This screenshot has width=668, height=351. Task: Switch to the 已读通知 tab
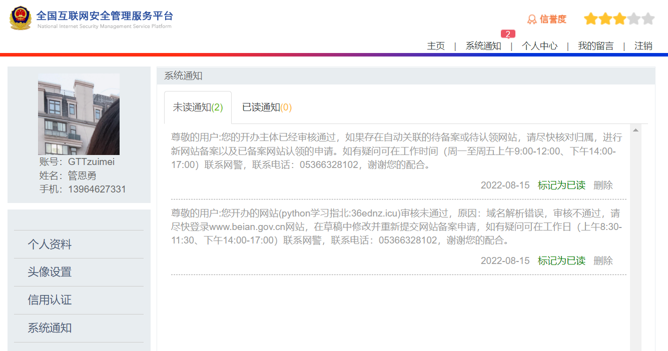point(267,107)
